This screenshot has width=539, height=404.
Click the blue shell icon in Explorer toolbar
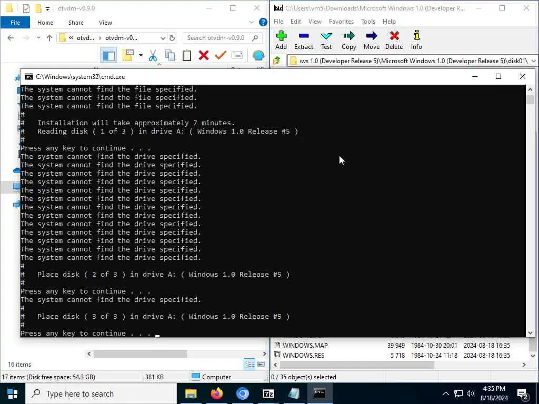point(258,55)
